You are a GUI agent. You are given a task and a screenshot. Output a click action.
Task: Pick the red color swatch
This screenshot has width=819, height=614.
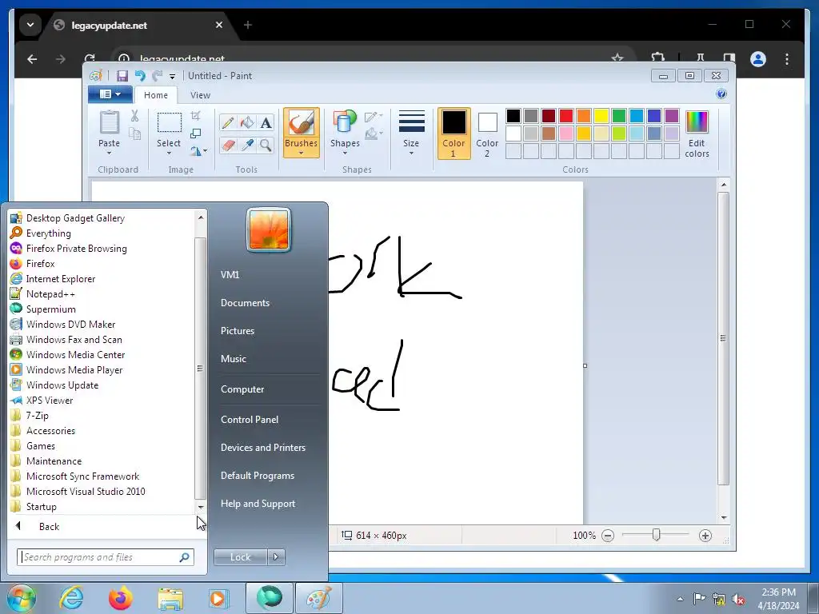[565, 116]
